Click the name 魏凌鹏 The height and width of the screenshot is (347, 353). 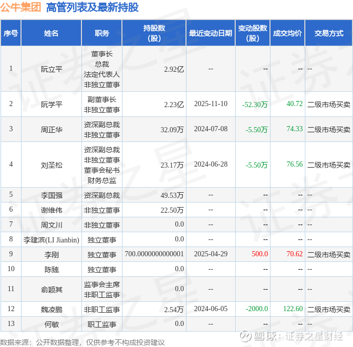tap(52, 310)
